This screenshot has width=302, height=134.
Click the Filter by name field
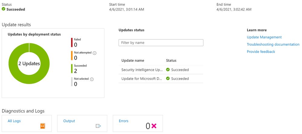click(x=161, y=43)
